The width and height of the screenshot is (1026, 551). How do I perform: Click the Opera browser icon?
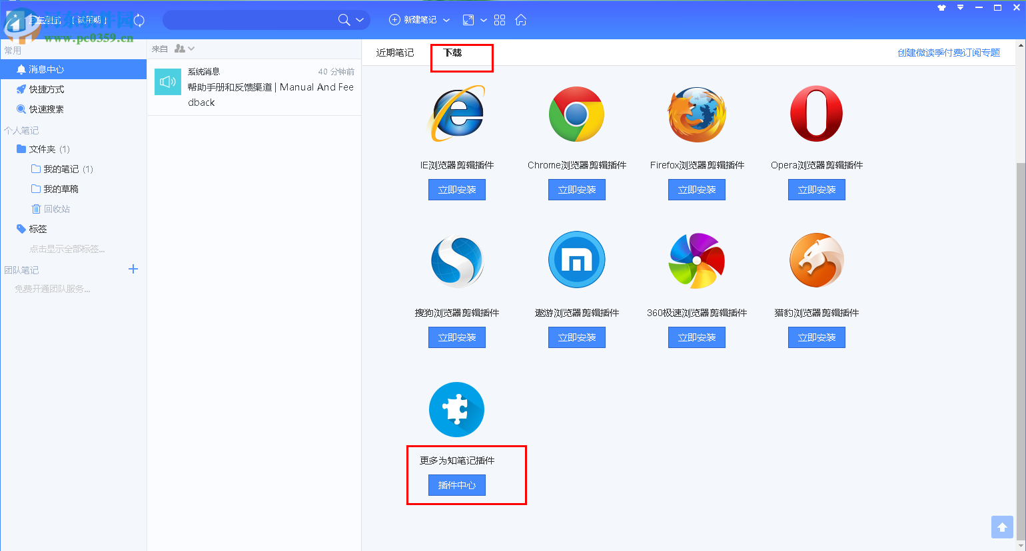(x=817, y=114)
